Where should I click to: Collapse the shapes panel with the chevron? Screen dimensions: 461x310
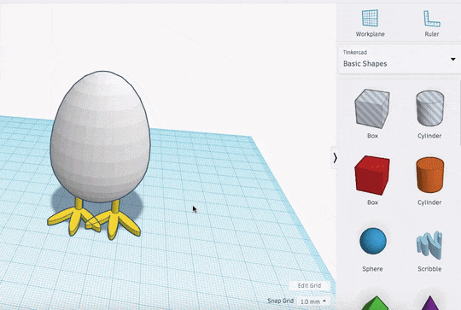tap(335, 158)
